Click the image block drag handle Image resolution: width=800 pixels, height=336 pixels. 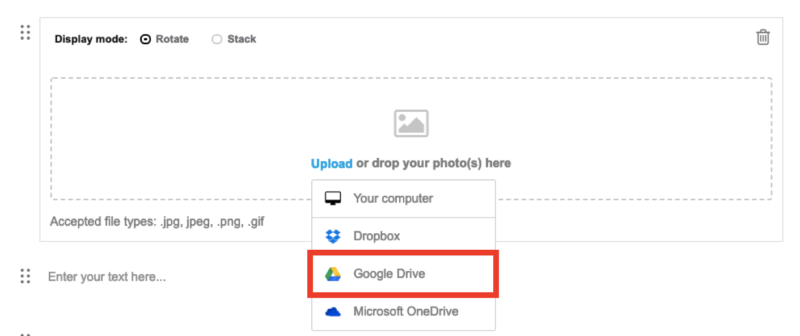point(25,32)
